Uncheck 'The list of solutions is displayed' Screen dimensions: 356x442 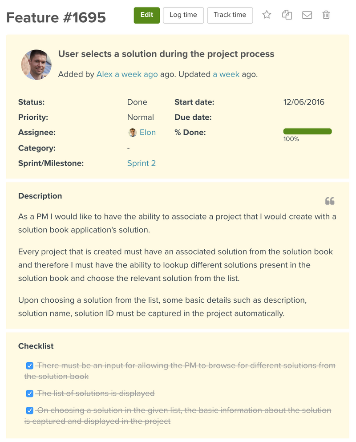tap(29, 393)
